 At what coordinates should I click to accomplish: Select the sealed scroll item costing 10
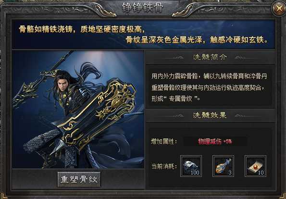255,166
